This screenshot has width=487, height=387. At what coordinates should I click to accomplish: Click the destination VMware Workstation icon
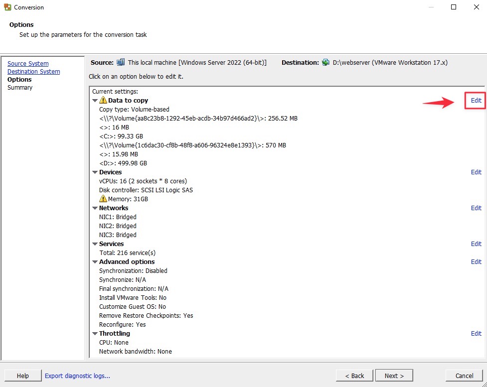(325, 62)
